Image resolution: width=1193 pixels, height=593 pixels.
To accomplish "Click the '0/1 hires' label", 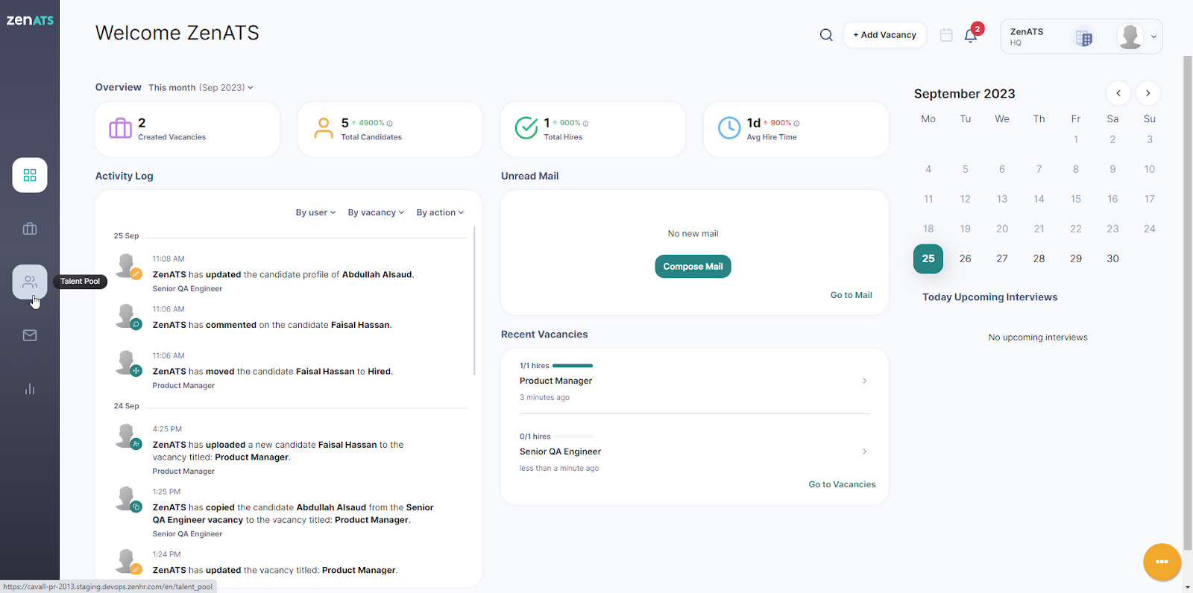I will click(x=535, y=437).
